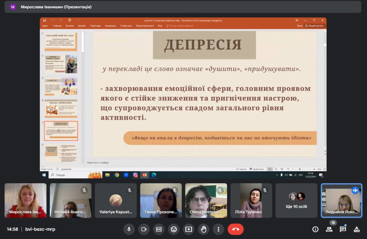Turn off the camera in Meet controls
The image size is (367, 239).
pyautogui.click(x=144, y=229)
